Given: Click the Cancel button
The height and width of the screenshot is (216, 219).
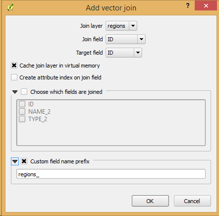Looking at the screenshot, I should [x=192, y=201].
